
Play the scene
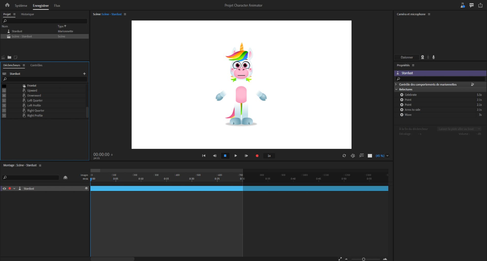tap(236, 156)
